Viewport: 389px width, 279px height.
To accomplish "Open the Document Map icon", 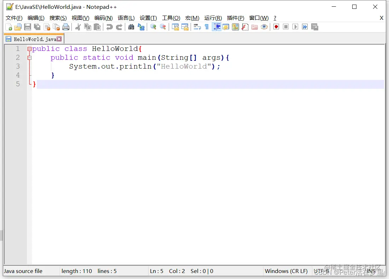I will click(x=236, y=27).
